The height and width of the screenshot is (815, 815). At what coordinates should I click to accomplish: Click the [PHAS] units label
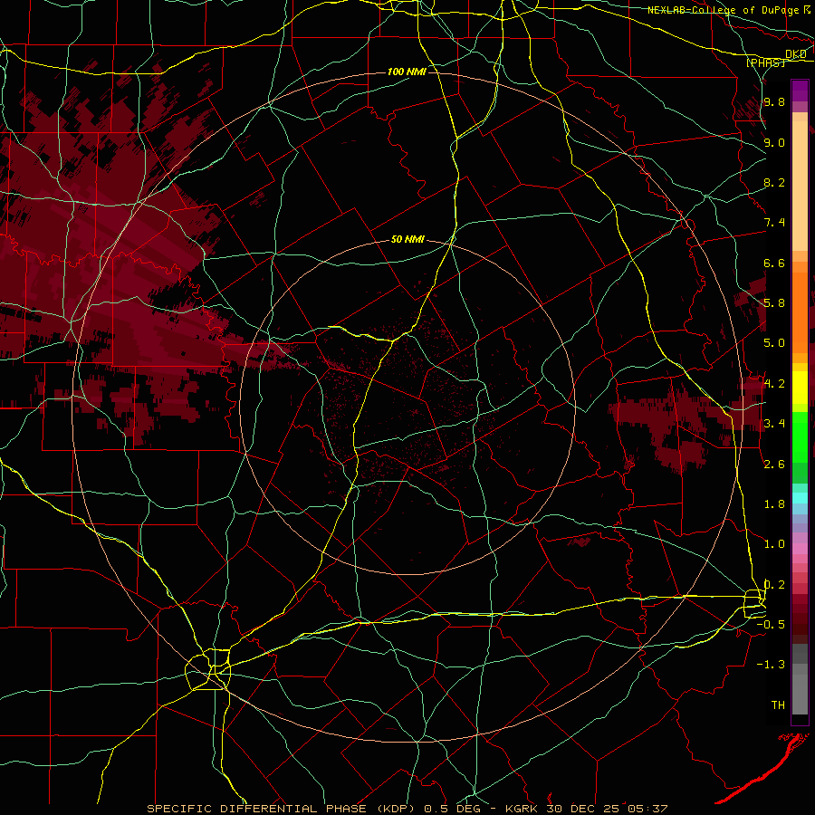(765, 63)
